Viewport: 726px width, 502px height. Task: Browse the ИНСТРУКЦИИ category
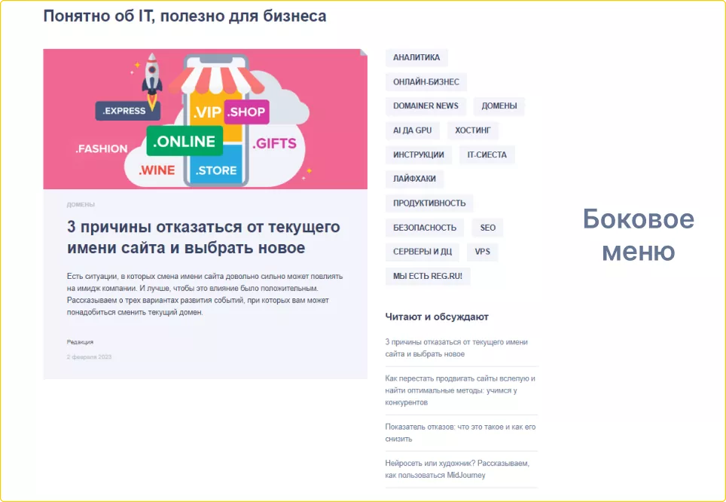tap(419, 155)
